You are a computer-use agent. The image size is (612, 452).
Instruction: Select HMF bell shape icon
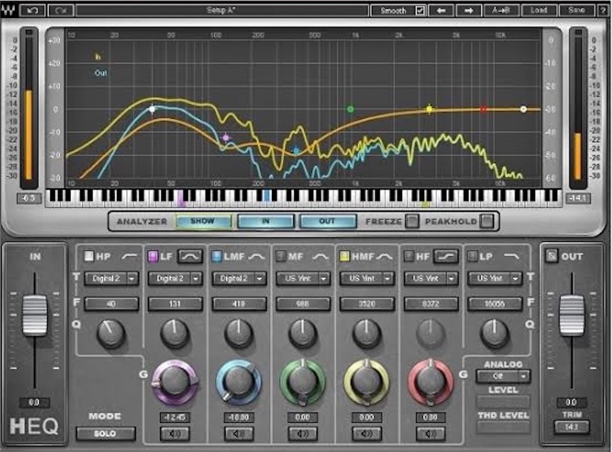tap(384, 256)
